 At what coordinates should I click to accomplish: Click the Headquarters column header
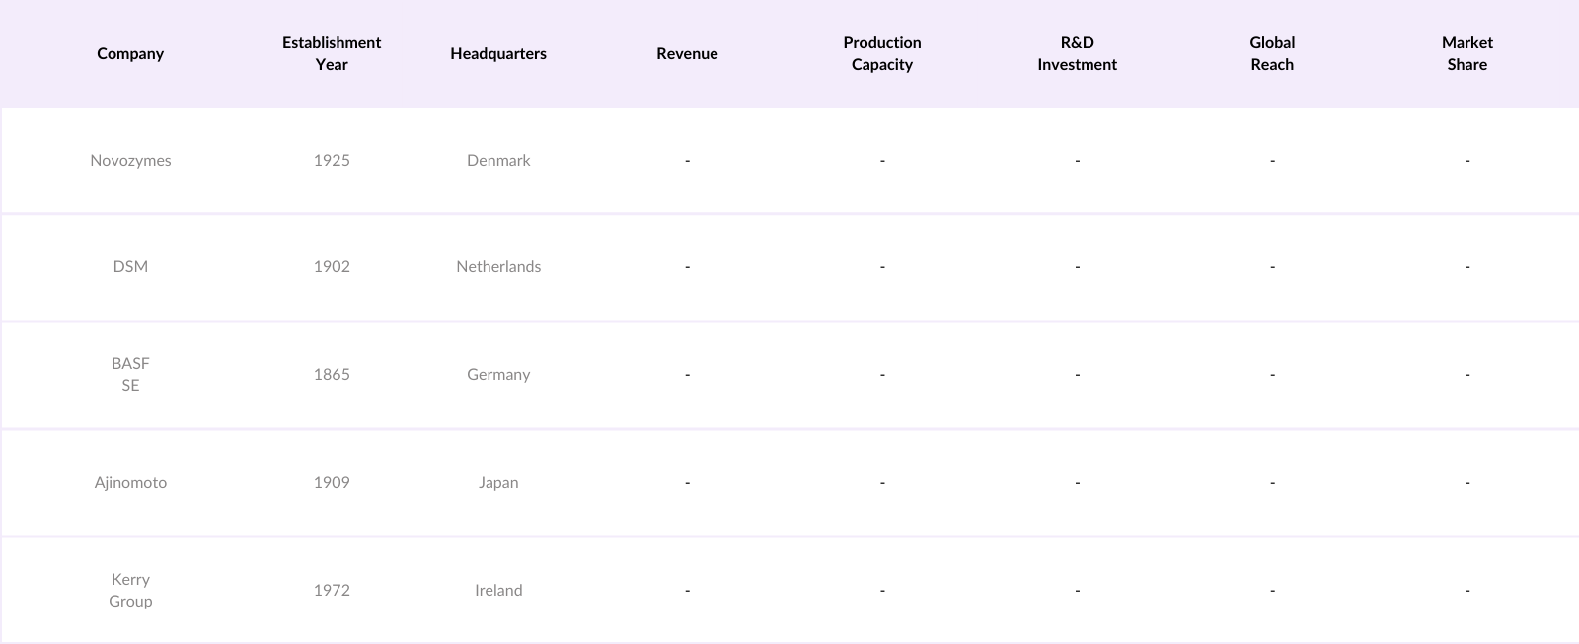pyautogui.click(x=498, y=53)
